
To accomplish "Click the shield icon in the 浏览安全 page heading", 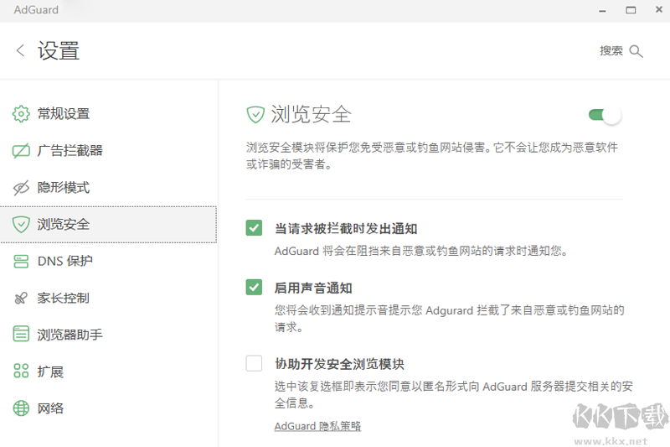I will [255, 115].
